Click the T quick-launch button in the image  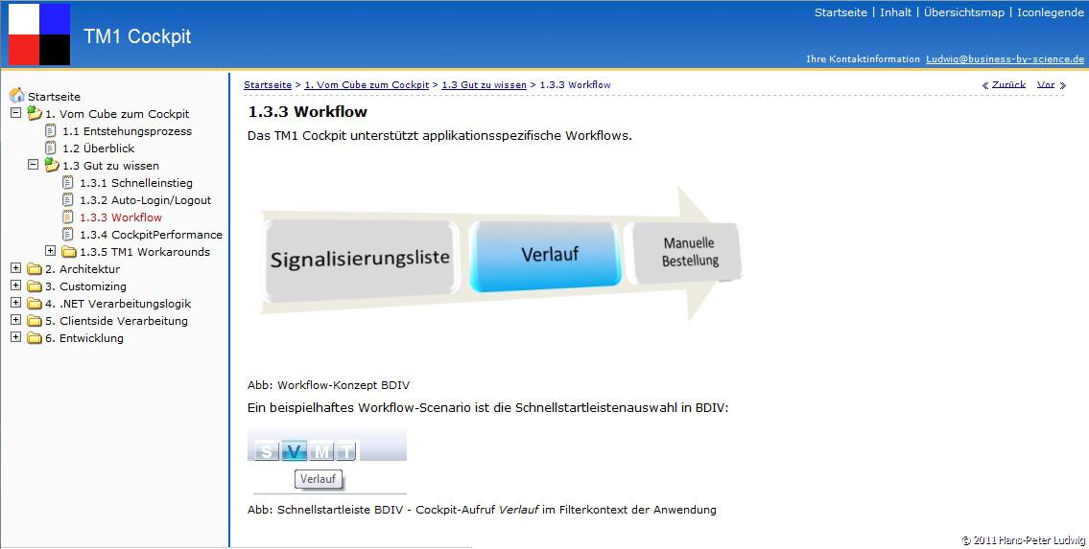pyautogui.click(x=345, y=452)
